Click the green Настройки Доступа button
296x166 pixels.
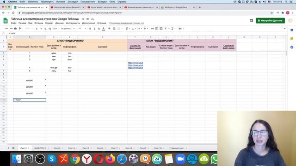coord(270,20)
